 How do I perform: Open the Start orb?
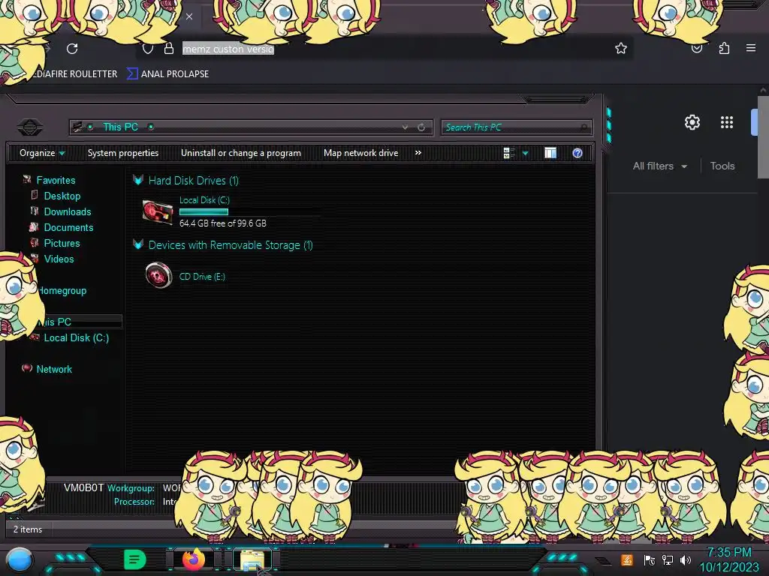pyautogui.click(x=20, y=559)
